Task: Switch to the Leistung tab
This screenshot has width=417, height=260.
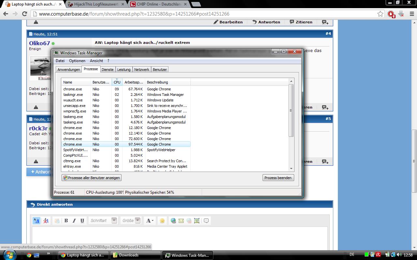Action: point(124,70)
